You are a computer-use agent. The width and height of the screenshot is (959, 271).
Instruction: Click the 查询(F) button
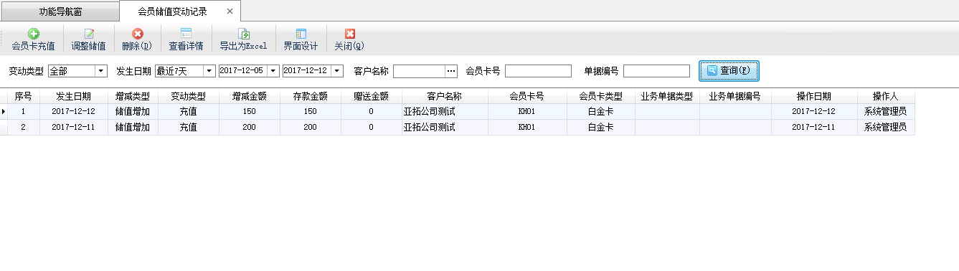click(729, 71)
